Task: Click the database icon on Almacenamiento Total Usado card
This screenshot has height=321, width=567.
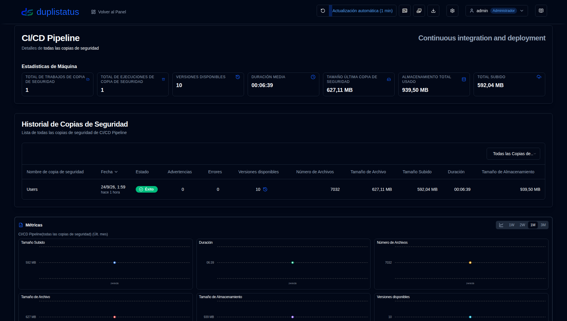Action: [464, 79]
